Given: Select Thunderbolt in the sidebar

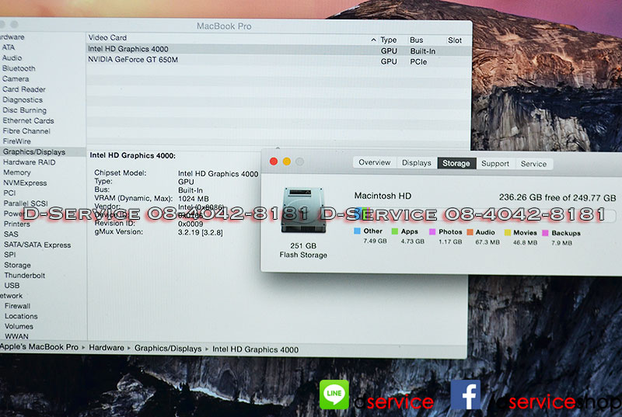Looking at the screenshot, I should click(x=25, y=276).
